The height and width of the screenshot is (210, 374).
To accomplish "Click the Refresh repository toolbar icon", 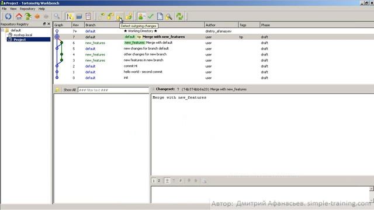I will (x=8, y=16).
